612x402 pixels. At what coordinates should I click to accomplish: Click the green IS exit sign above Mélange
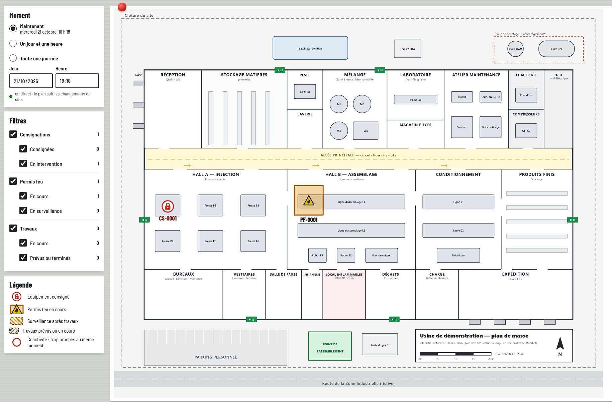click(380, 70)
